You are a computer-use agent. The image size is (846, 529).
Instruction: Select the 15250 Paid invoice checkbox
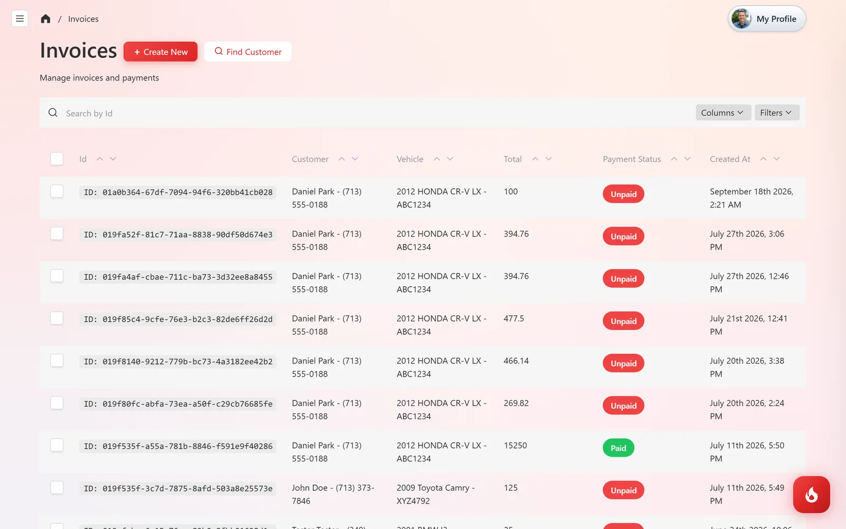[x=57, y=445]
